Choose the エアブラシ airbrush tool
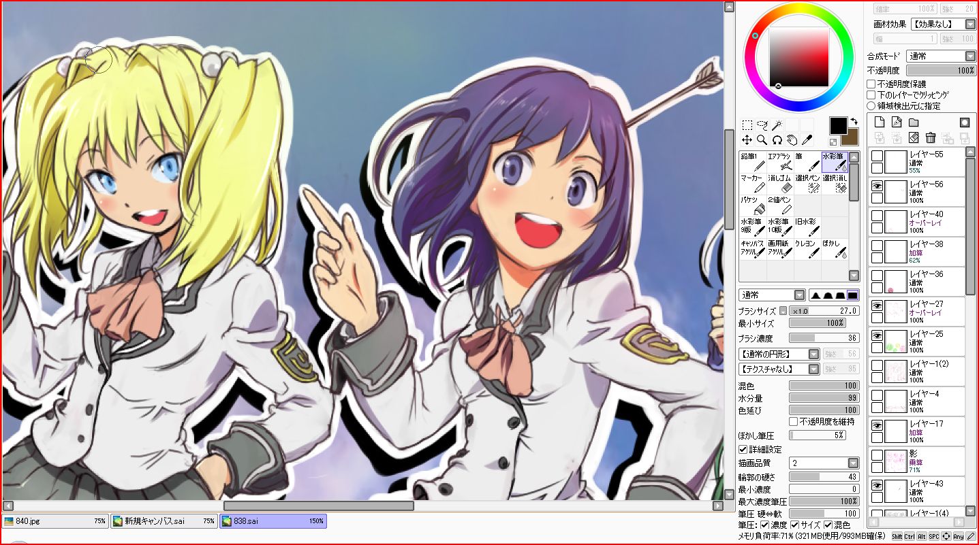 pyautogui.click(x=780, y=162)
